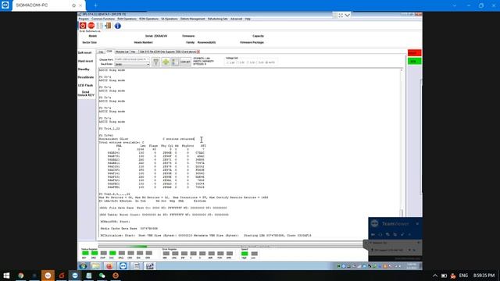Screen dimensions: 500x281
Task: Click the Soft reset button
Action: 85,52
